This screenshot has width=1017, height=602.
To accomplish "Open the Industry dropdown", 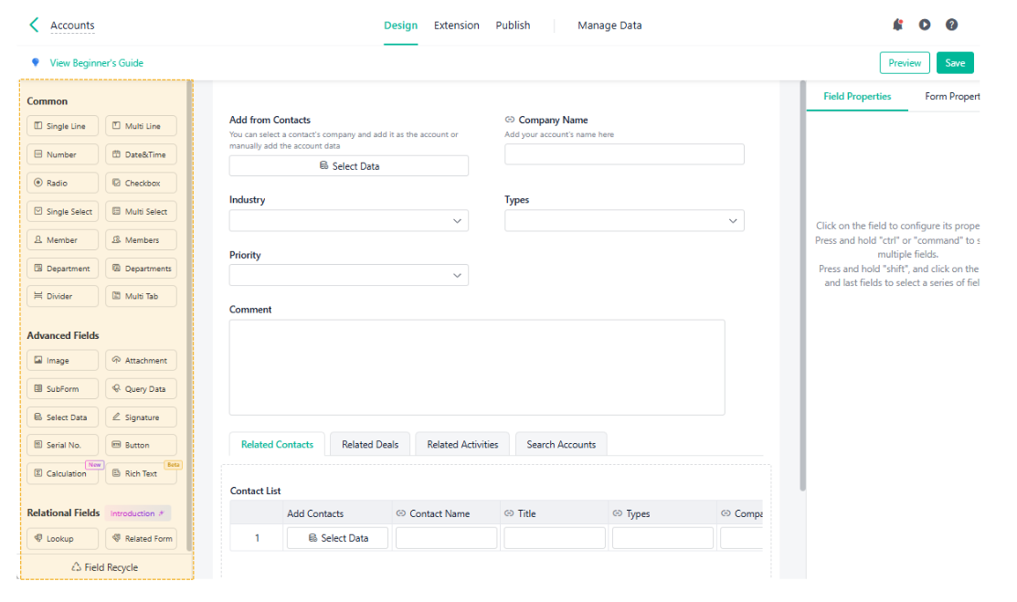I will 348,220.
